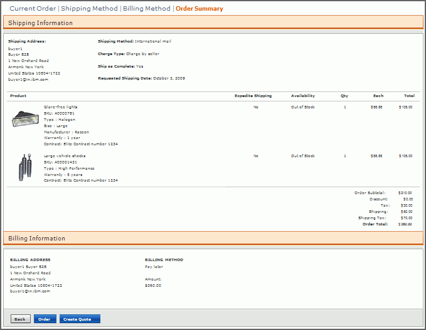Submit with the Order button
The width and height of the screenshot is (426, 330).
[45, 319]
